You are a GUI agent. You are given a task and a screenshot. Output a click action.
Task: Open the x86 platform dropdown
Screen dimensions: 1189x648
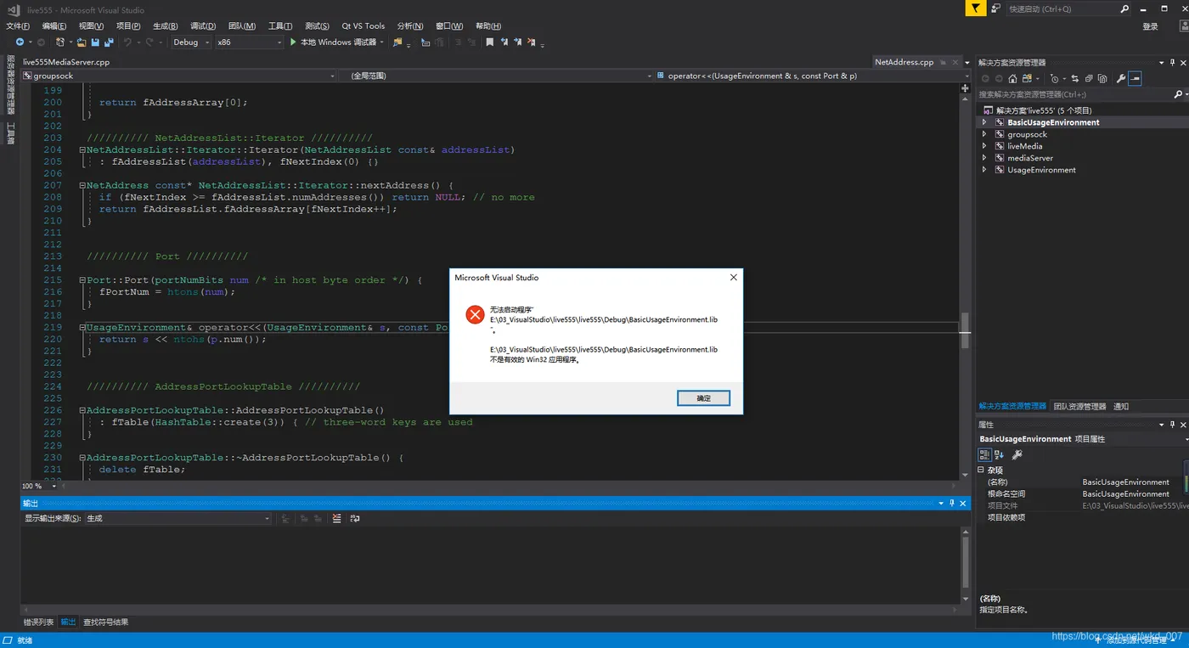(x=249, y=42)
